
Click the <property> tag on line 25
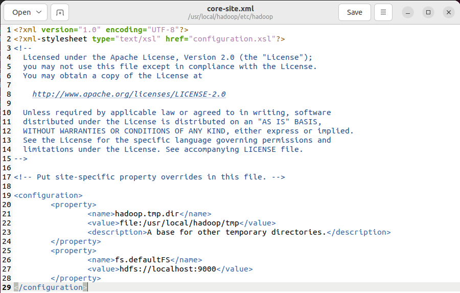(x=73, y=251)
